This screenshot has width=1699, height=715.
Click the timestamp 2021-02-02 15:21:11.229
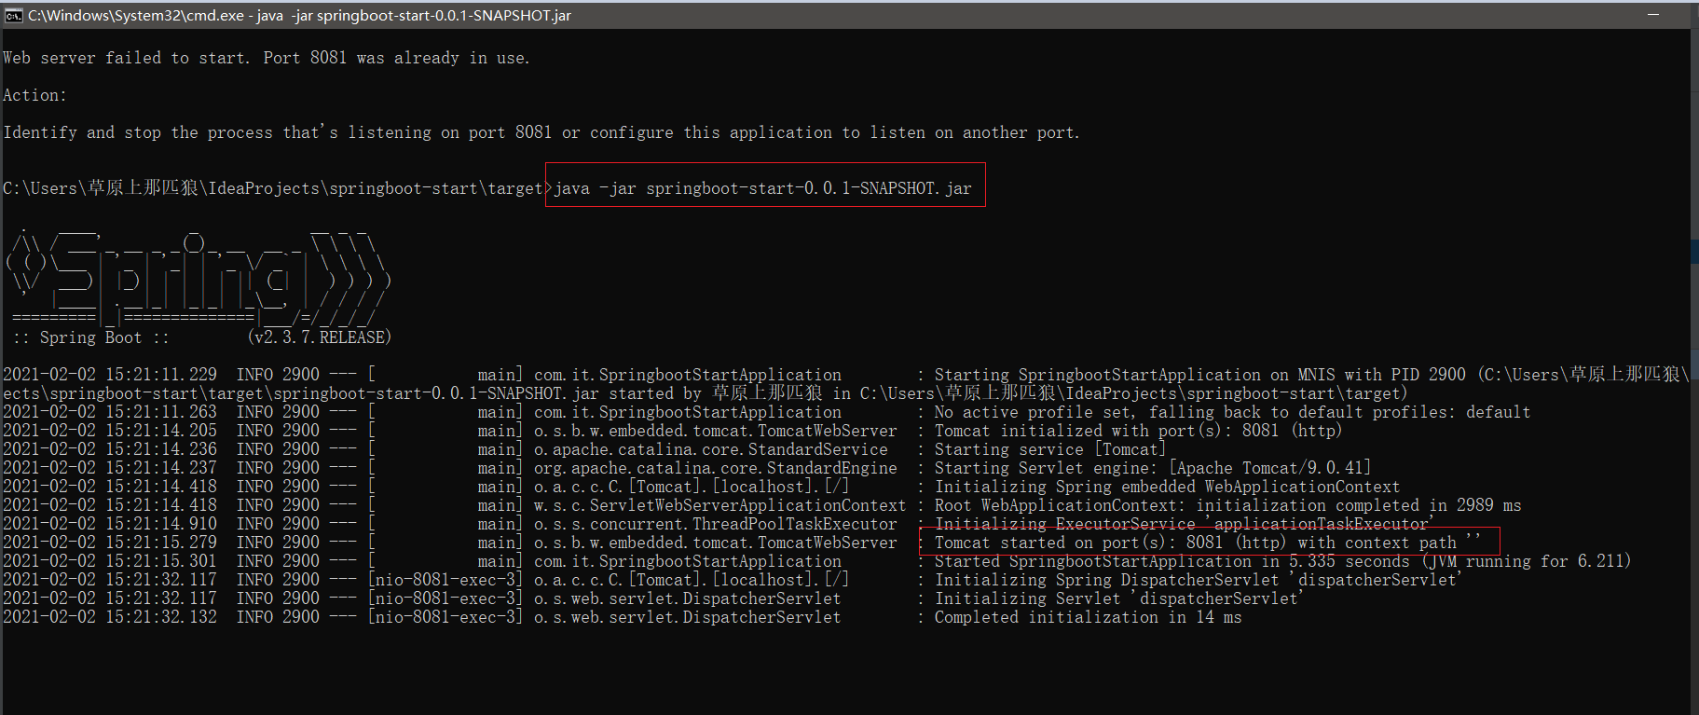(110, 375)
